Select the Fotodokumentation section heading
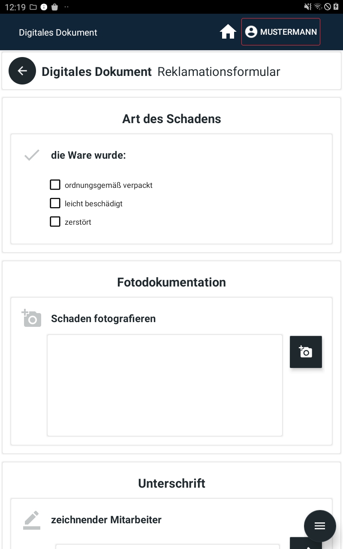Image resolution: width=343 pixels, height=549 pixels. click(171, 282)
